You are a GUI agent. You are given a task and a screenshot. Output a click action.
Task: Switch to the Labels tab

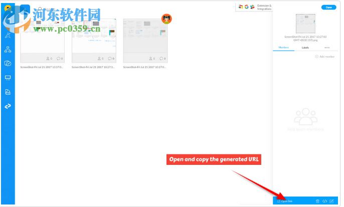click(x=305, y=48)
